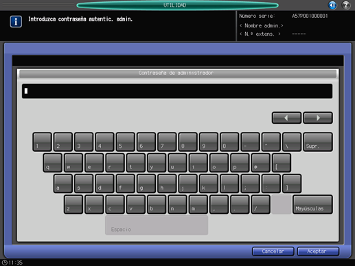
Task: Tap the e key
Action: click(x=94, y=163)
